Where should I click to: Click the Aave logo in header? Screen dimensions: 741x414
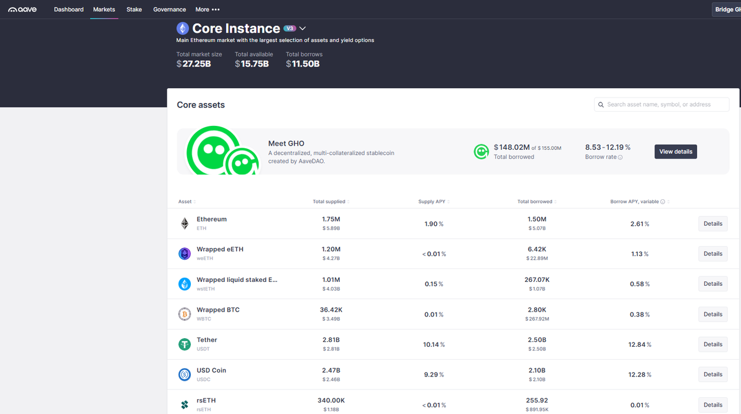pos(22,9)
